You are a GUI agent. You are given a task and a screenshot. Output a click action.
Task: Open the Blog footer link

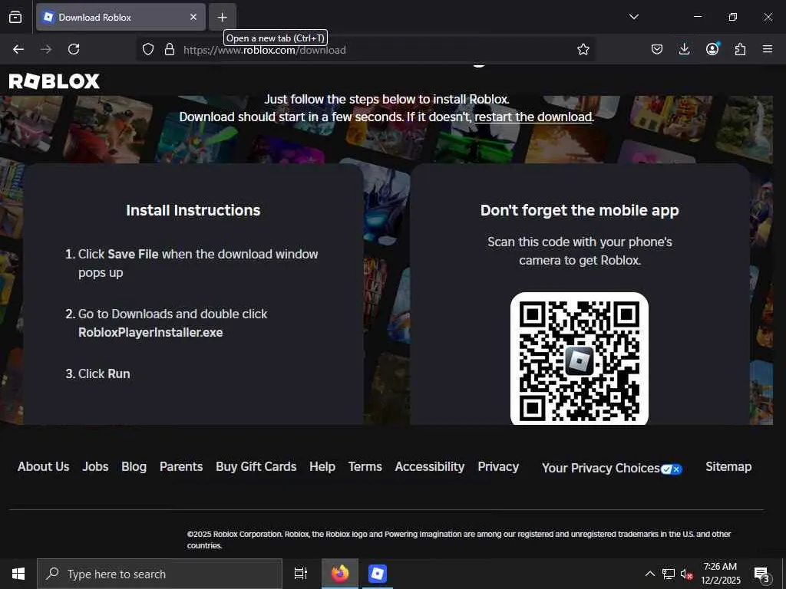click(134, 466)
